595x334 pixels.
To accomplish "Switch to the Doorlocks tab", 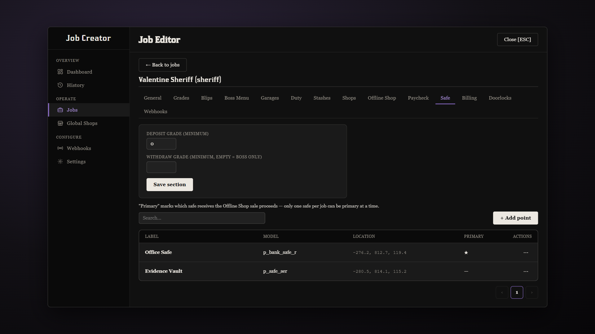I will [500, 98].
